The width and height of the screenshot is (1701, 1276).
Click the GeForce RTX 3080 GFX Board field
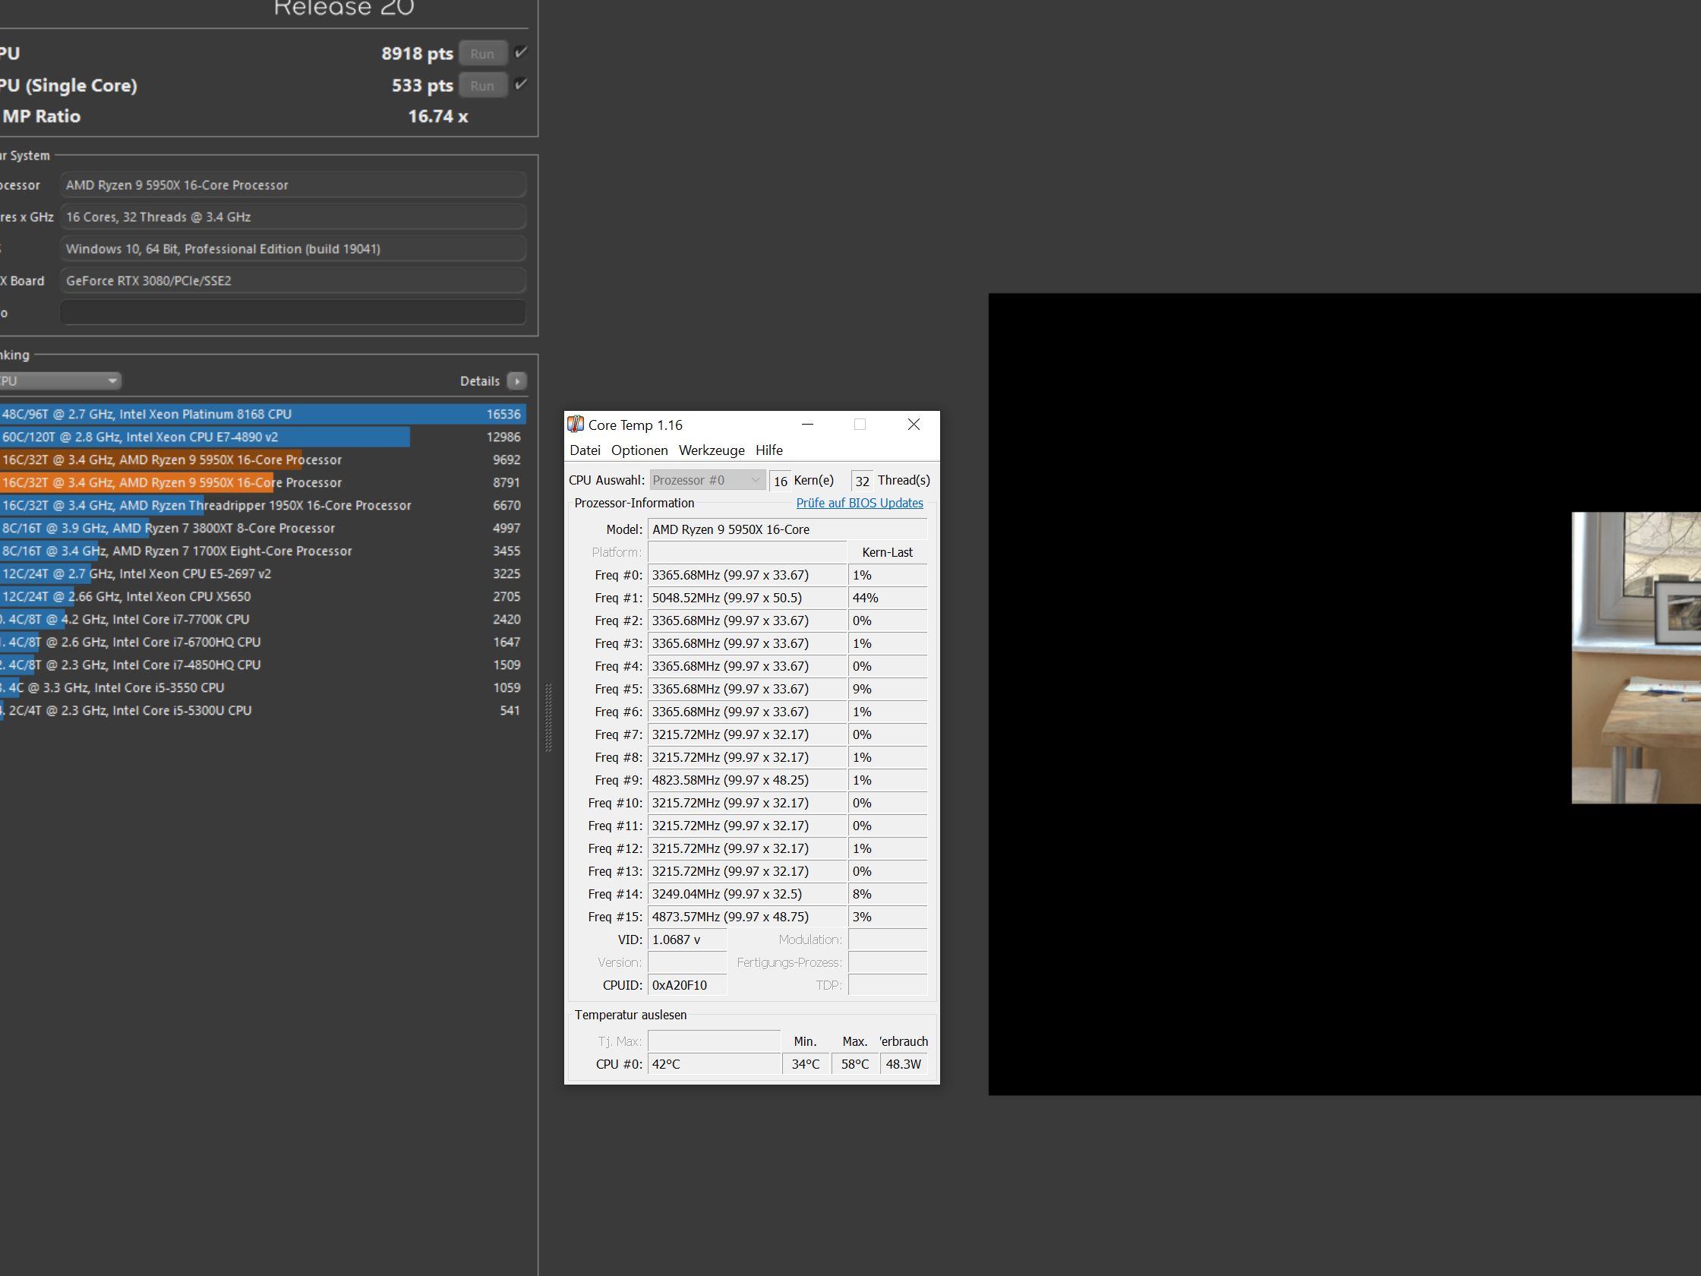click(x=293, y=281)
